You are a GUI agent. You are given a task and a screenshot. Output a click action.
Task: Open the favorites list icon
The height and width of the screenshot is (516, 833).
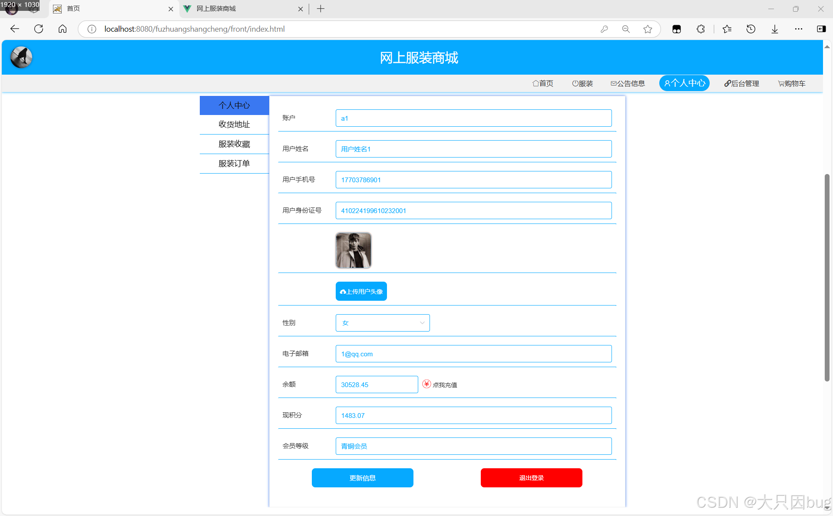click(x=727, y=29)
